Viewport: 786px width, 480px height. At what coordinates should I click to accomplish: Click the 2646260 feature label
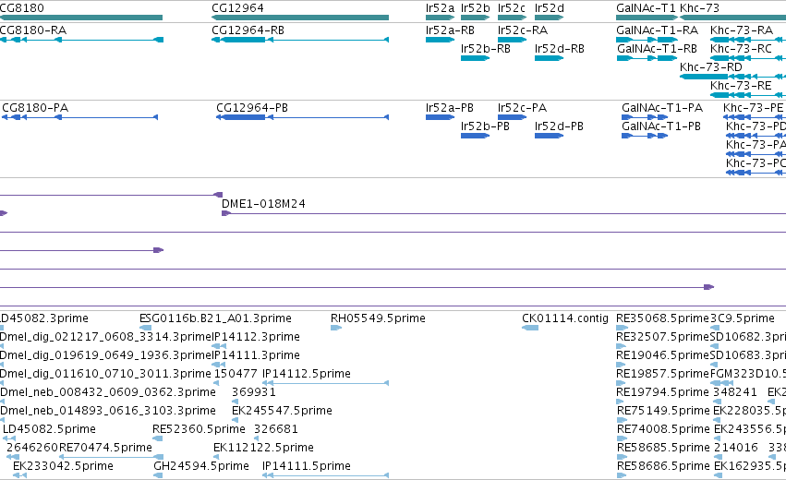click(32, 448)
